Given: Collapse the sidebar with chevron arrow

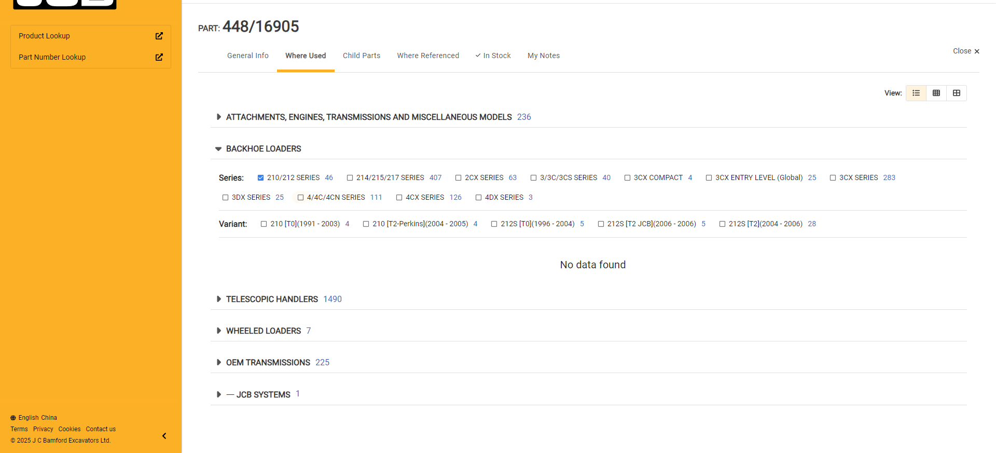Looking at the screenshot, I should click(x=164, y=436).
